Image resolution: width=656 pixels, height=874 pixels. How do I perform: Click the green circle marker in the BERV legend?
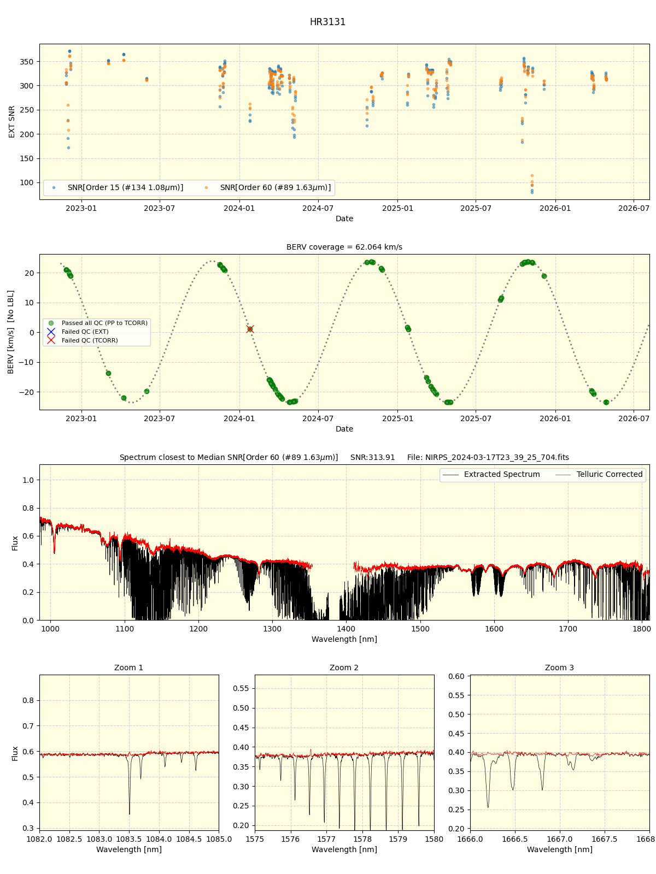[51, 323]
